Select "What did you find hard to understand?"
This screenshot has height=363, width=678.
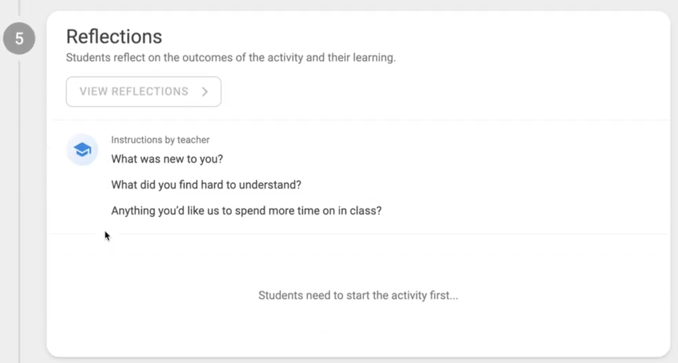(x=206, y=185)
